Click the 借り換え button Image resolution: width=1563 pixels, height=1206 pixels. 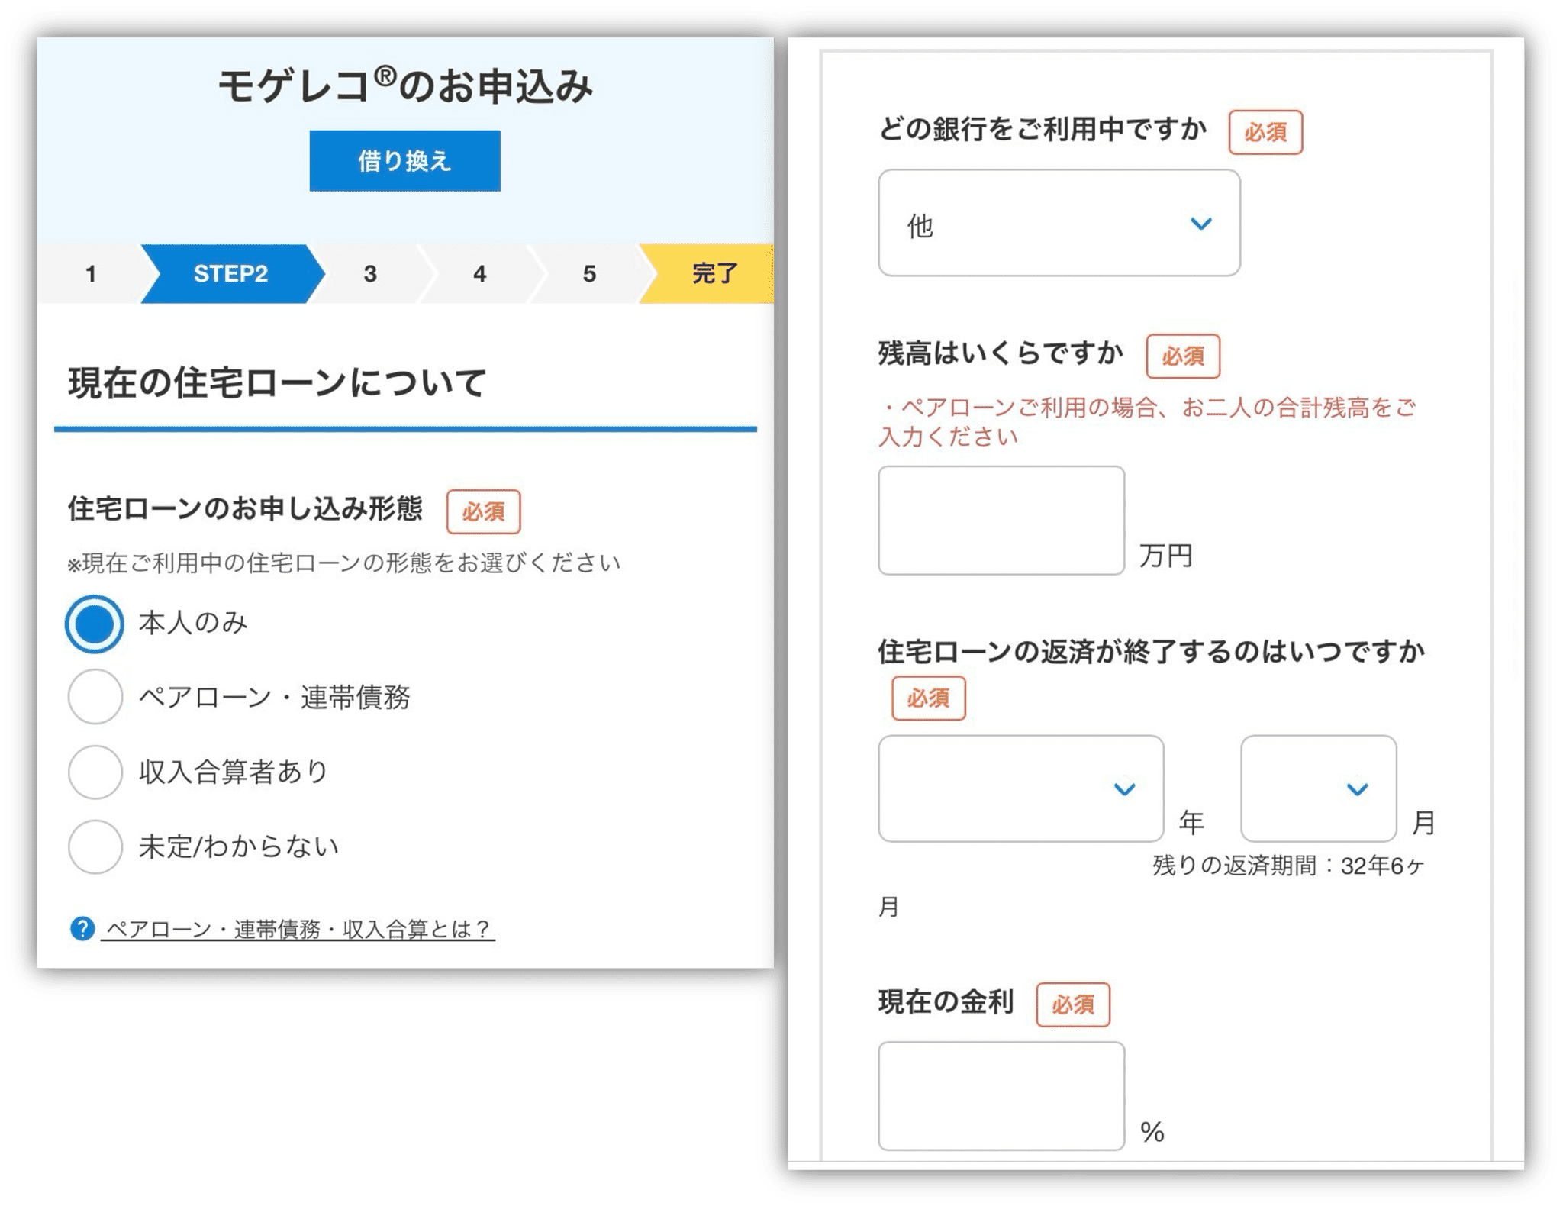(x=404, y=160)
